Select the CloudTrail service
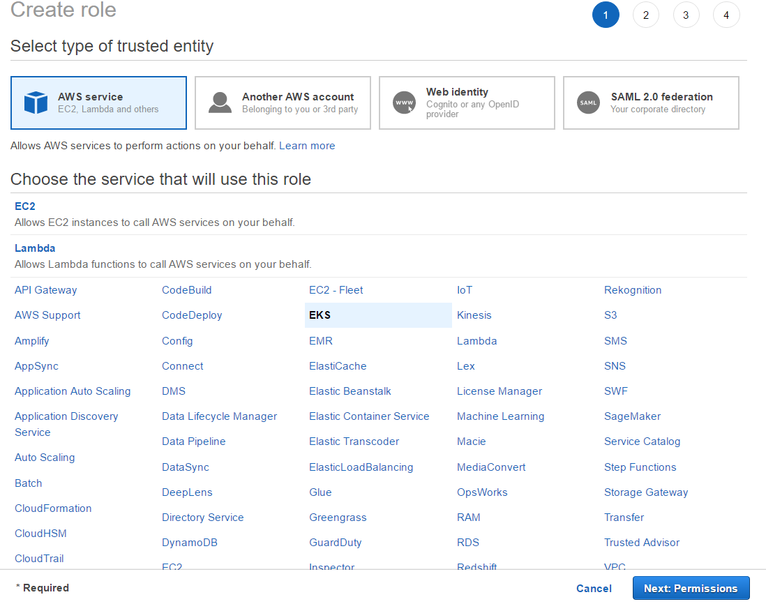 [39, 559]
